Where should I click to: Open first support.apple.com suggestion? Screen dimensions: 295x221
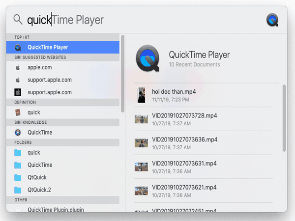pos(63,80)
